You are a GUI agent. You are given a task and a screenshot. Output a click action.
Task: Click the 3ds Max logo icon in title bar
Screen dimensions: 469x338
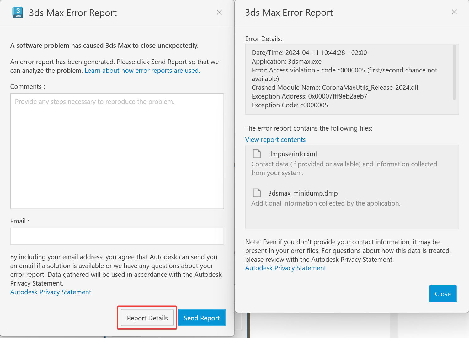point(18,13)
